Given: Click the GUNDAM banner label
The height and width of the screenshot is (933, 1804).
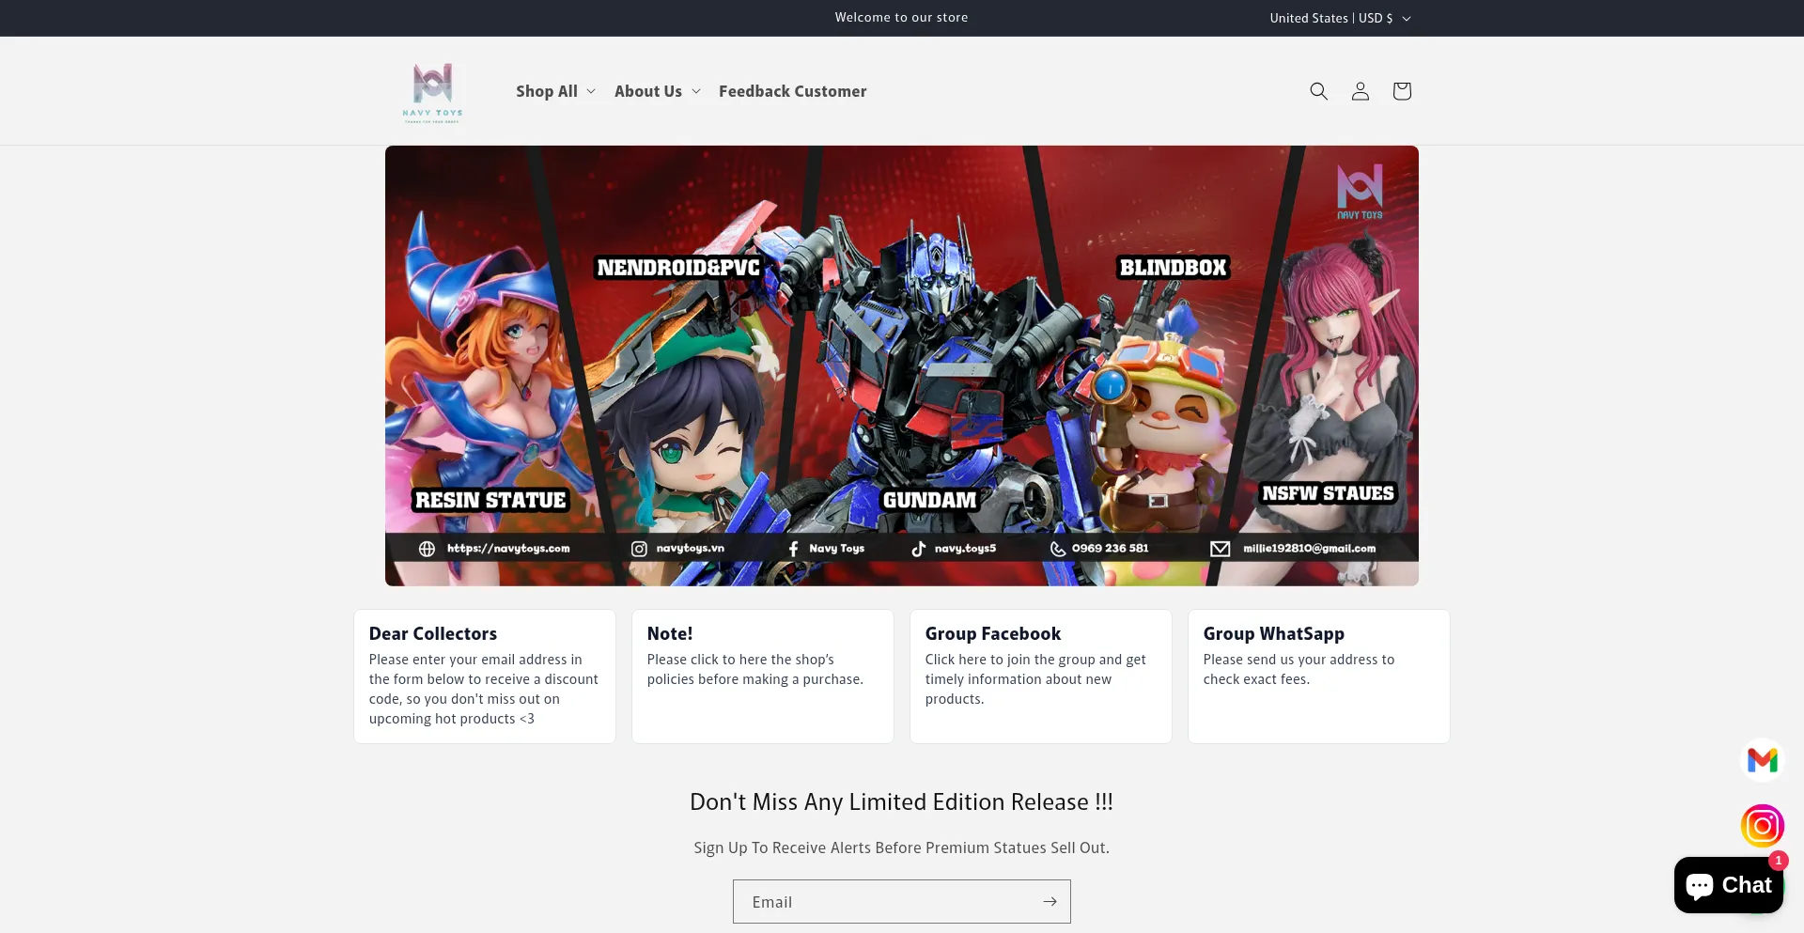Looking at the screenshot, I should pyautogui.click(x=930, y=500).
